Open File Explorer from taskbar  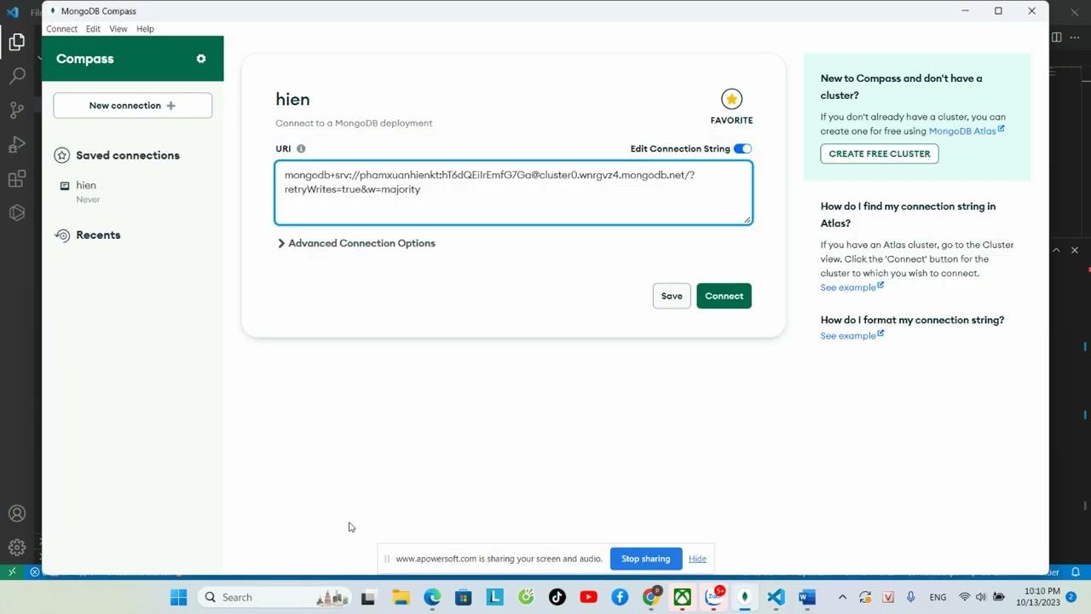pos(401,597)
